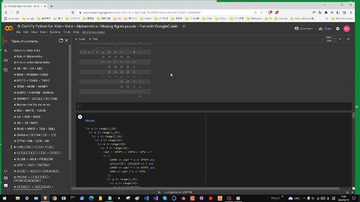This screenshot has width=360, height=202.
Task: Star this notebook next to the title
Action: point(184,26)
